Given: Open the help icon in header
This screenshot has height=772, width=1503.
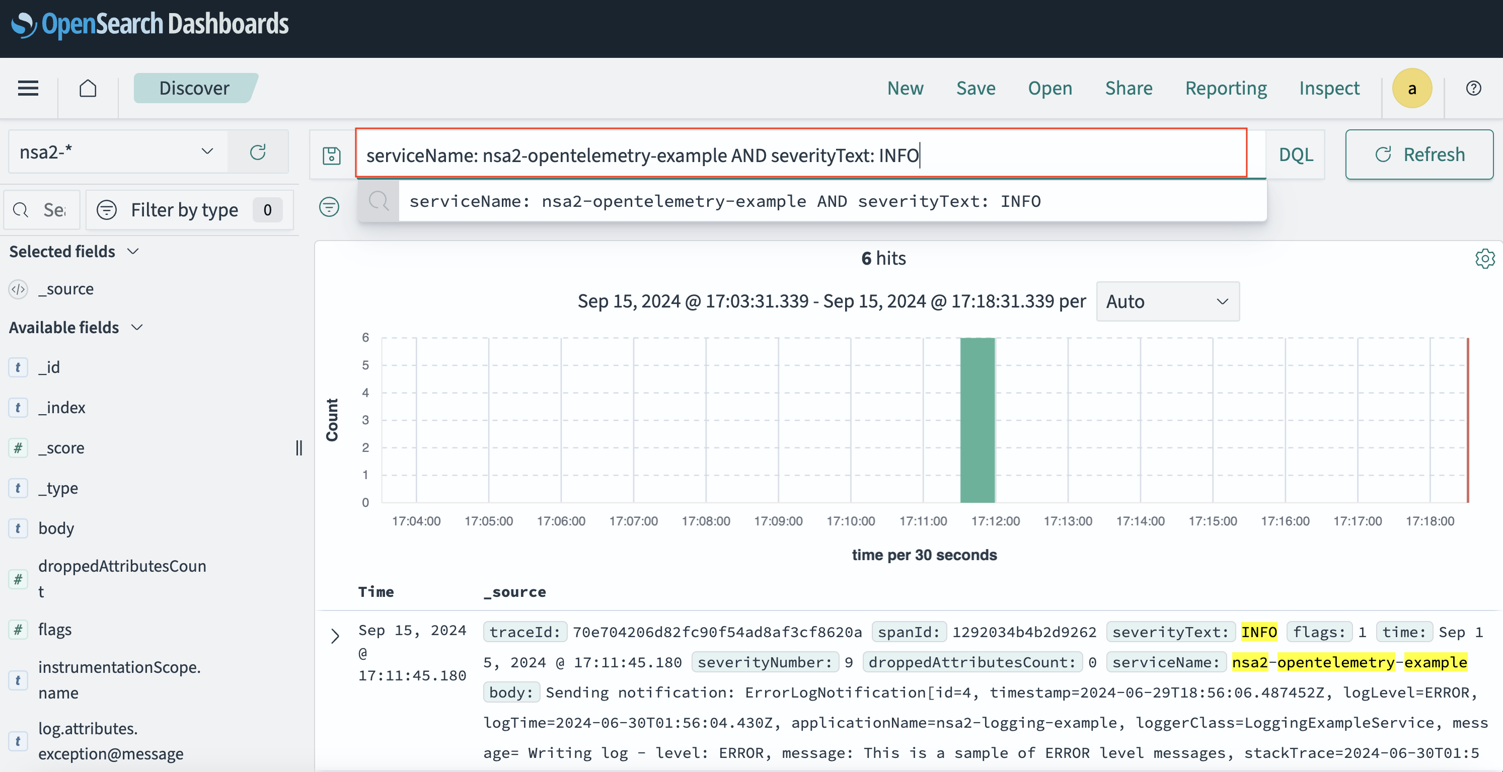Looking at the screenshot, I should pyautogui.click(x=1473, y=88).
